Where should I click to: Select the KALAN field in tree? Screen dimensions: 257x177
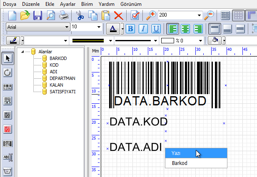[56, 85]
